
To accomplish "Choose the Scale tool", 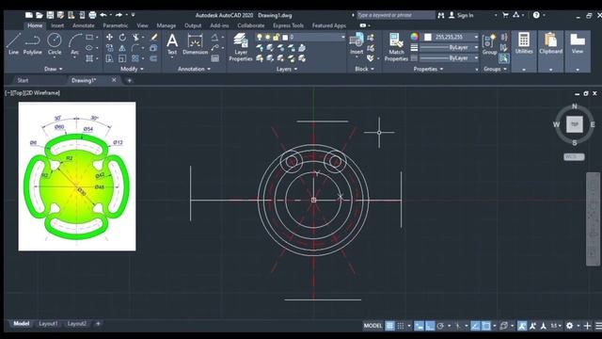I will click(122, 58).
